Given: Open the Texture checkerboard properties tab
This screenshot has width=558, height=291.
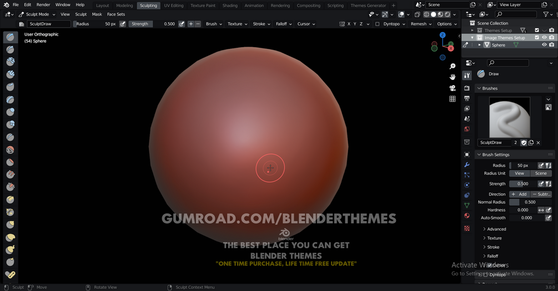Looking at the screenshot, I should [x=467, y=228].
